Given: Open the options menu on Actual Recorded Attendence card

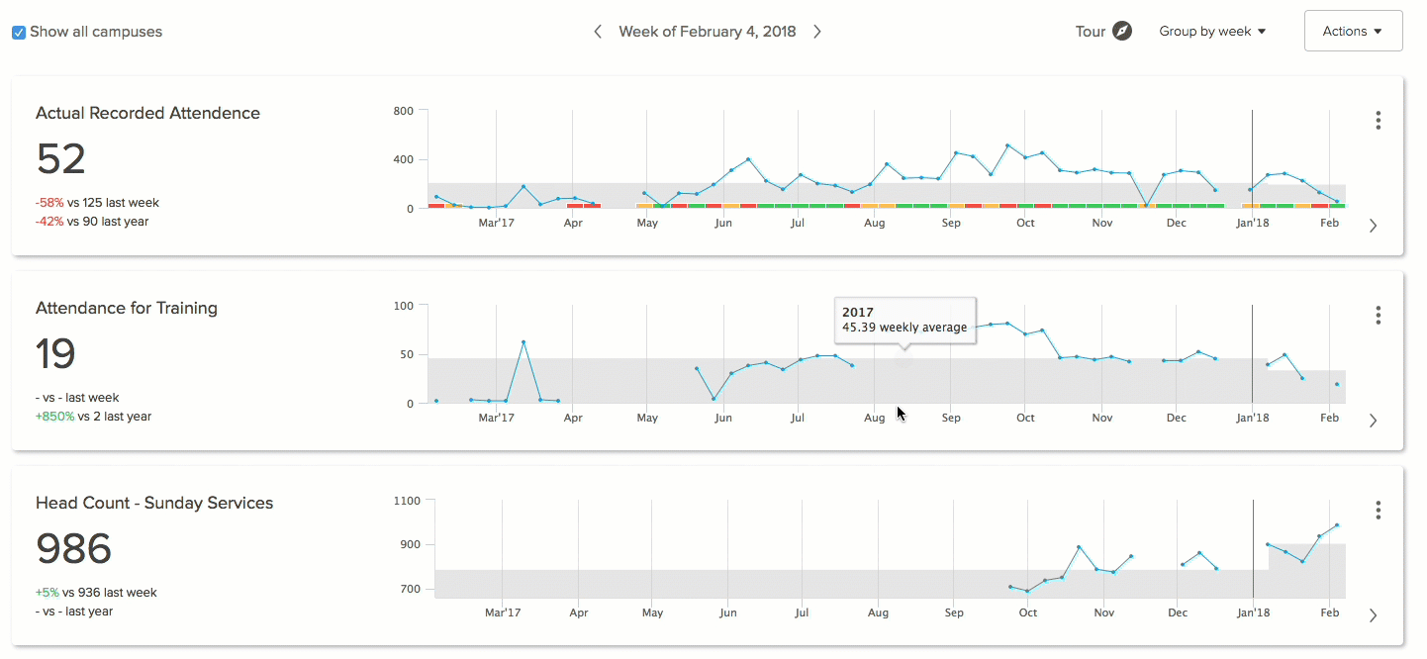Looking at the screenshot, I should click(x=1379, y=120).
